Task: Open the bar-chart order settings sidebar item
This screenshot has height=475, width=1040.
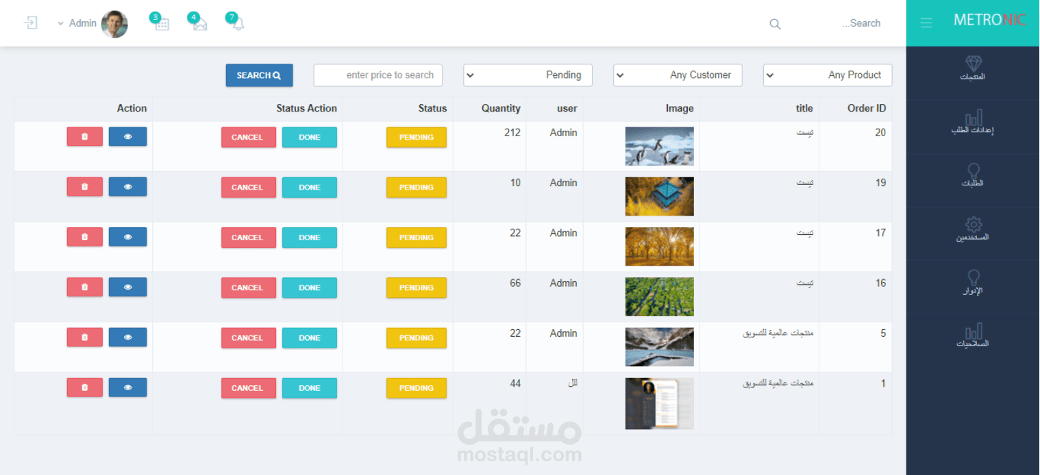Action: point(973,122)
